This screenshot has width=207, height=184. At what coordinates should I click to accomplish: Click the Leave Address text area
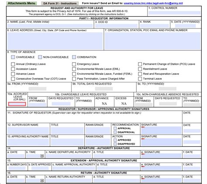(x=55, y=41)
